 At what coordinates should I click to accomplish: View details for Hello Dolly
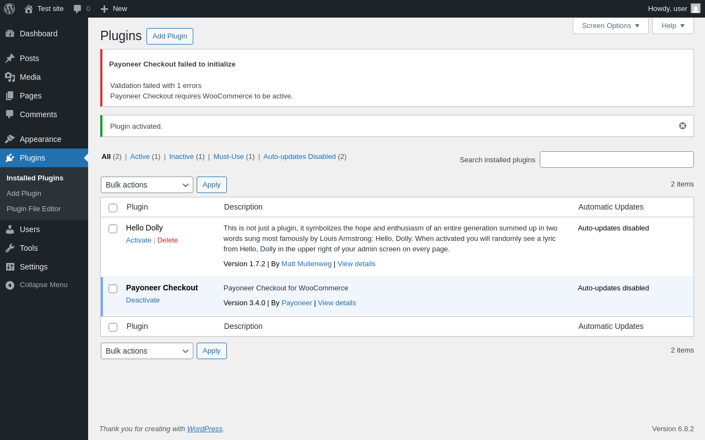[x=356, y=263]
